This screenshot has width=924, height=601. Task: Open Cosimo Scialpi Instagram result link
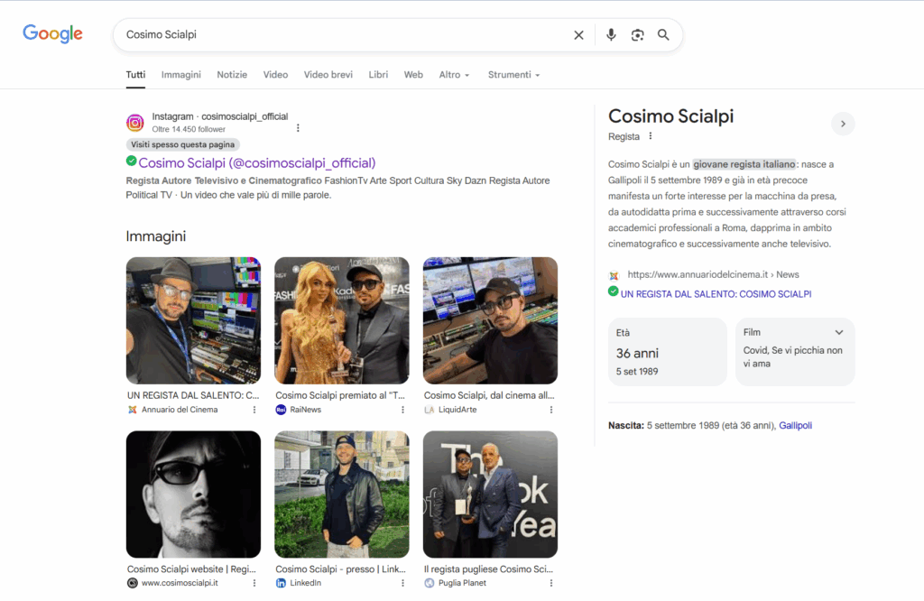click(256, 162)
